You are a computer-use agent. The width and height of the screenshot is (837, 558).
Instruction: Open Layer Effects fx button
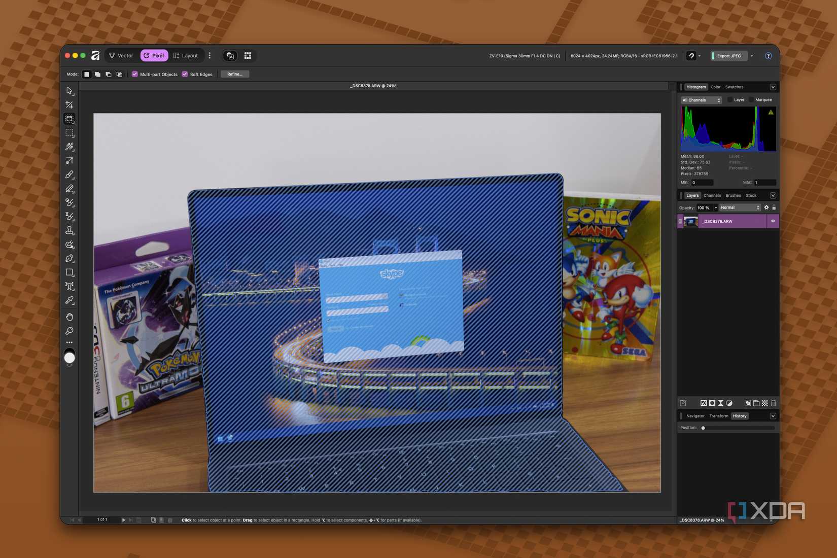click(704, 403)
